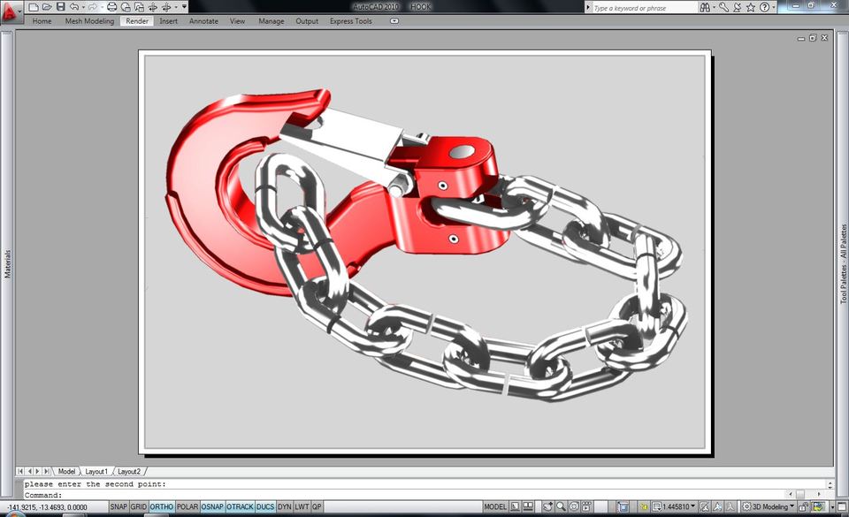Viewport: 849px width, 517px height.
Task: Open a file with the Open icon
Action: pyautogui.click(x=47, y=6)
